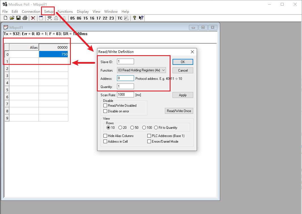
Task: Open the Setup menu
Action: click(49, 12)
